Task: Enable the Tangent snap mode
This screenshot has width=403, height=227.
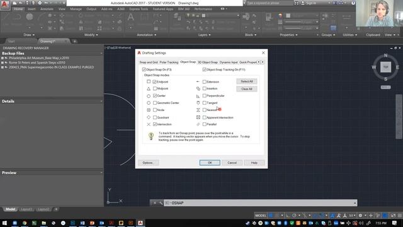Action: coord(204,103)
